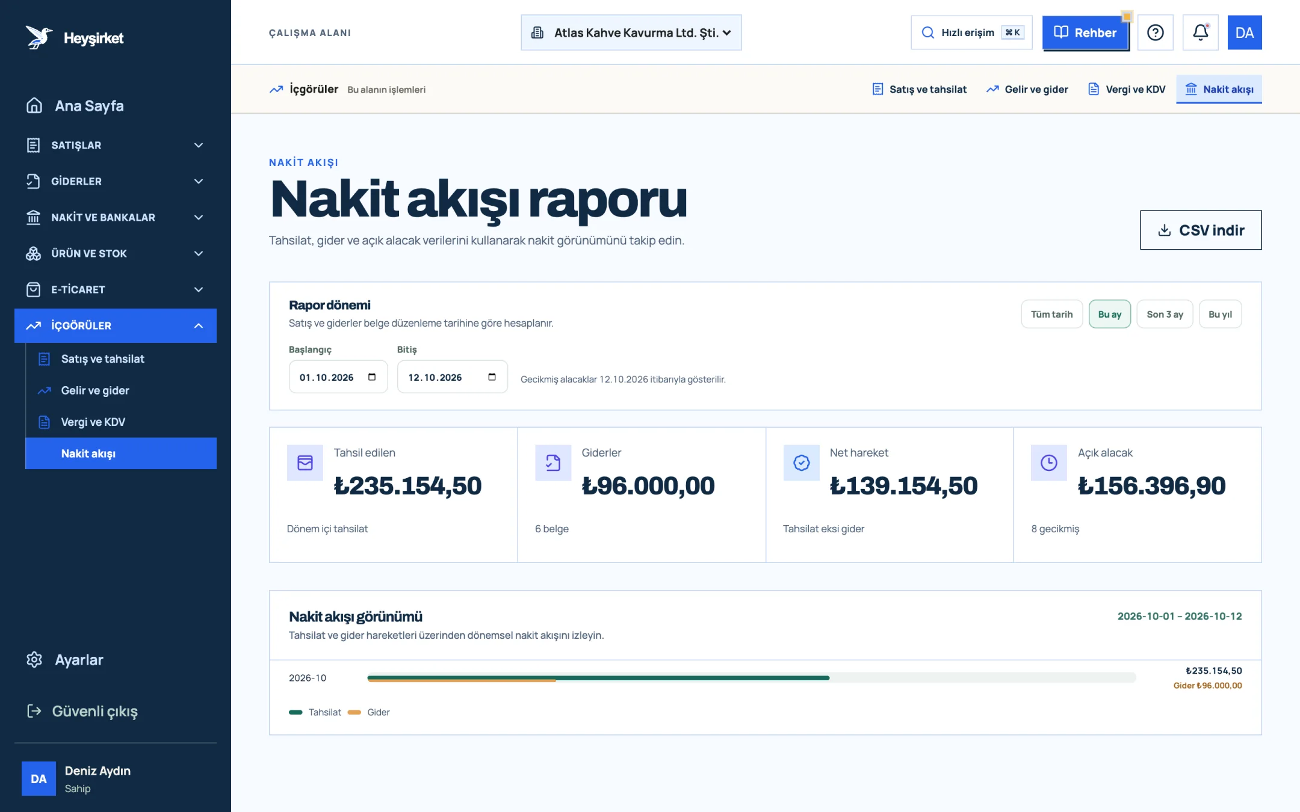
Task: Click the 2026-10 cash flow progress bar
Action: coord(751,678)
